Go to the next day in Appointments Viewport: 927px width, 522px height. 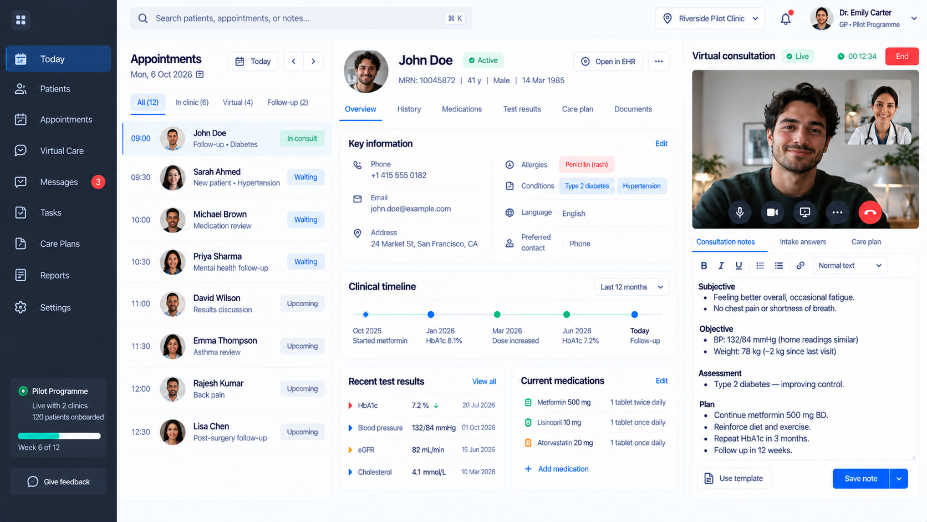[x=313, y=62]
